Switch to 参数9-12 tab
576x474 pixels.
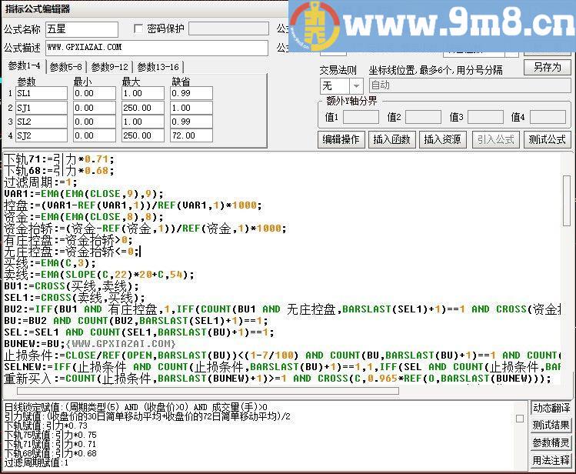point(109,67)
